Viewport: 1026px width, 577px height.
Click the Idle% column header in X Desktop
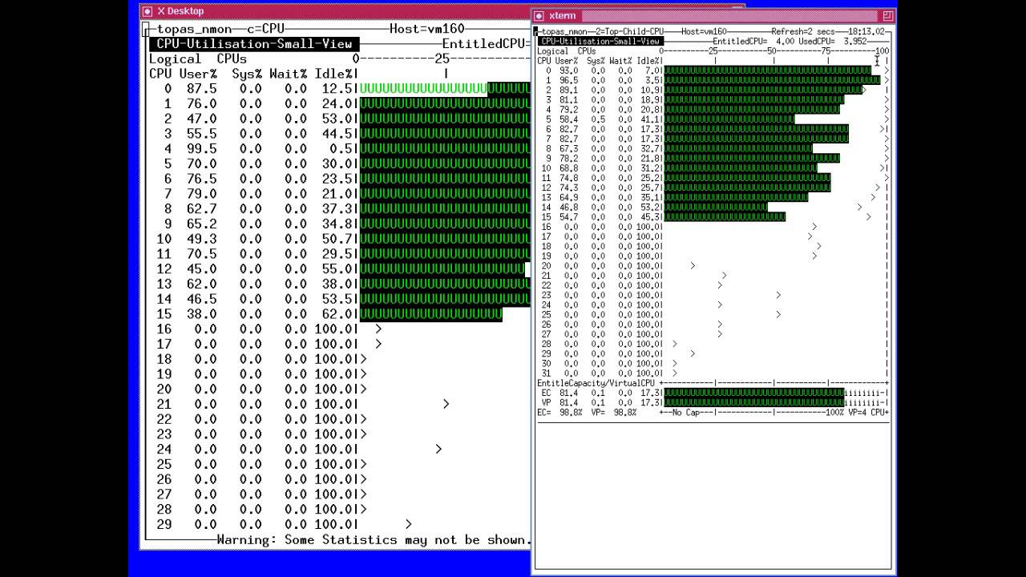point(334,74)
